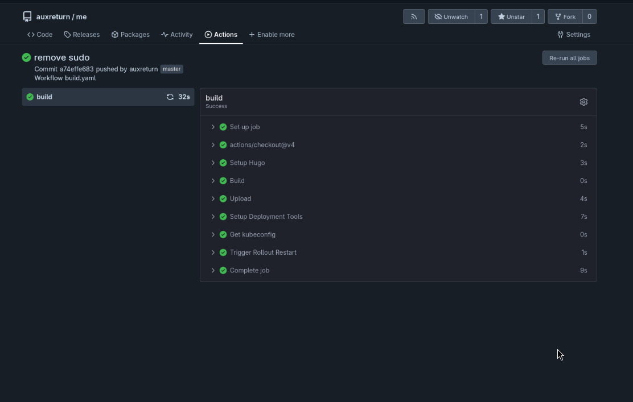
Task: Open the RSS feed icon button
Action: (413, 16)
